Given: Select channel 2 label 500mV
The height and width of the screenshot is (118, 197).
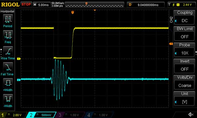Looking at the screenshot, I should (46, 115).
